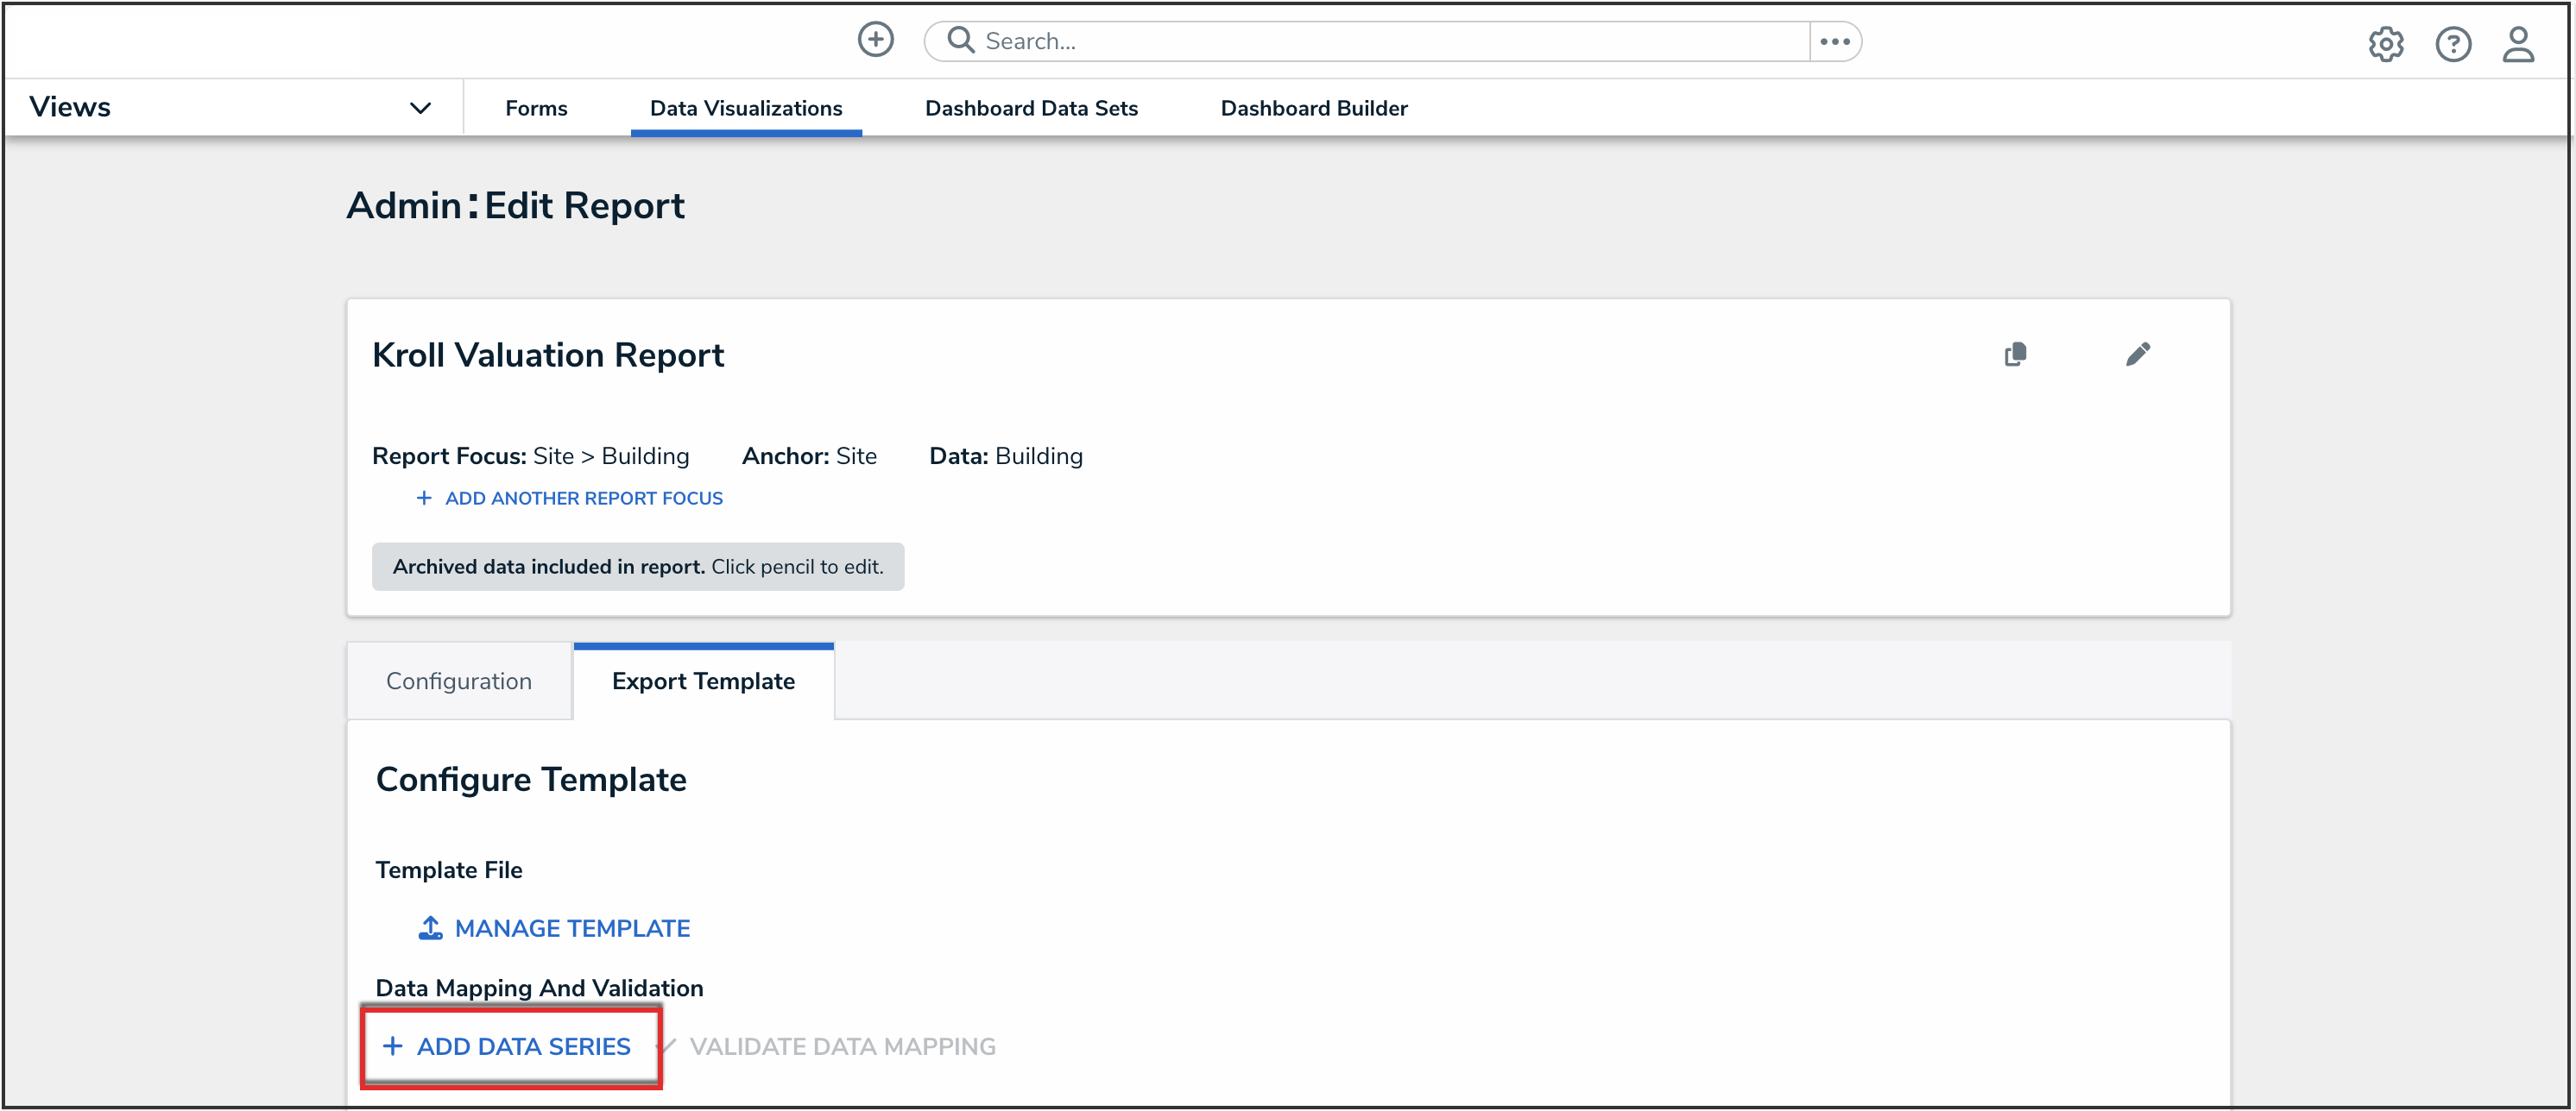Screen dimensions: 2576x1111
Task: Open the Views navigation menu label
Action: tap(70, 107)
